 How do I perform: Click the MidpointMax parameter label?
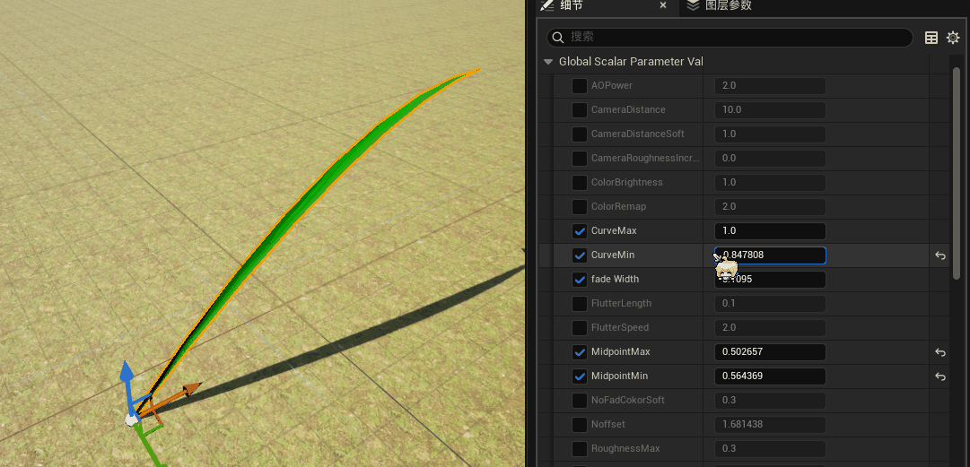coord(620,352)
